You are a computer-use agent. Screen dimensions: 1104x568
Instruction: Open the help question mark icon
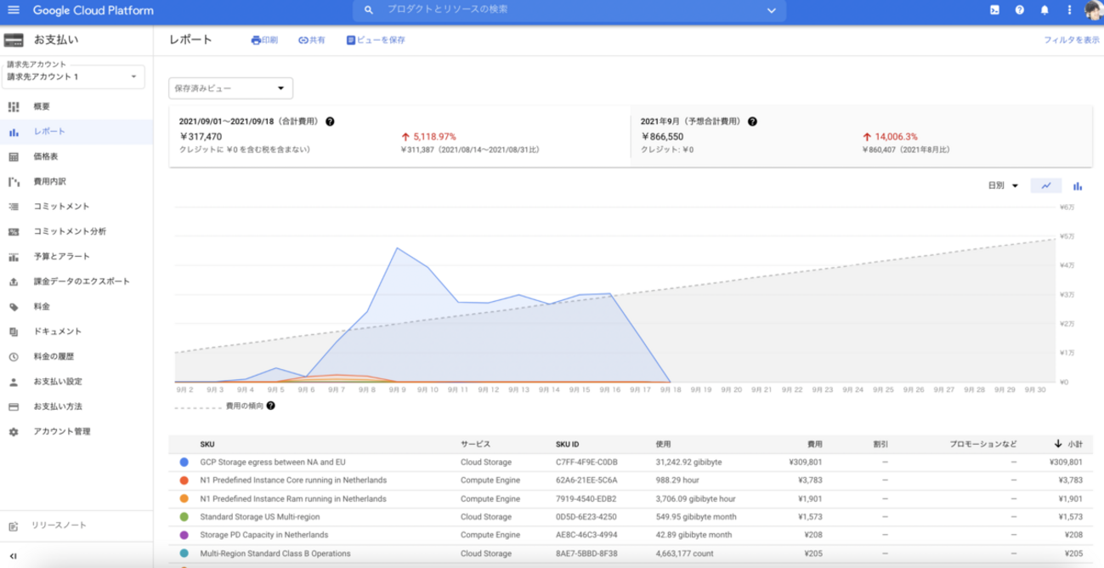[x=1019, y=10]
